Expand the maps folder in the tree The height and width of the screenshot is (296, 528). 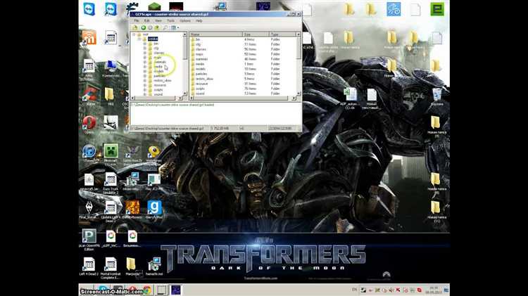(145, 58)
